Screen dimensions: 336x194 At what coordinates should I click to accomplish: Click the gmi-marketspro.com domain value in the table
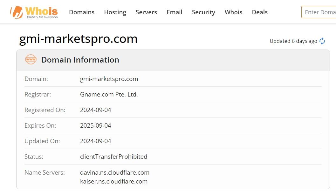(x=109, y=79)
